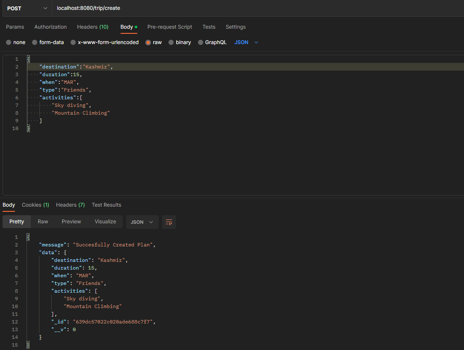Viewport: 464px width, 350px height.
Task: Click the request URL field localhost:8080/trip/create
Action: [x=258, y=8]
